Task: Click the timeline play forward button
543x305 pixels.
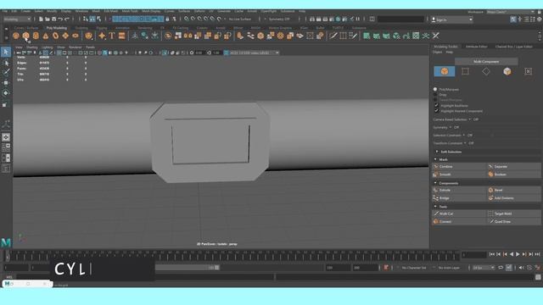Action: (518, 254)
